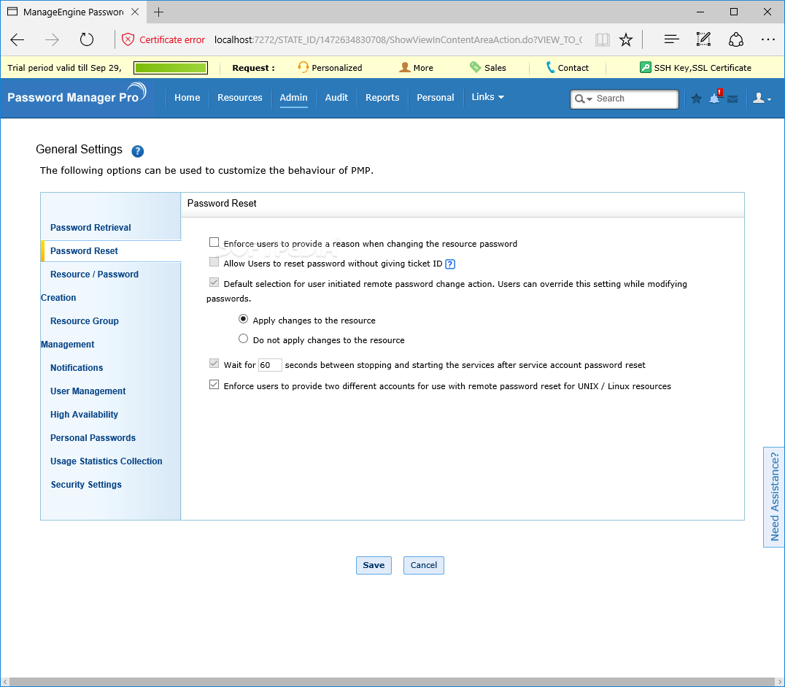Image resolution: width=785 pixels, height=687 pixels.
Task: Click the Edge reading view book icon
Action: [603, 39]
